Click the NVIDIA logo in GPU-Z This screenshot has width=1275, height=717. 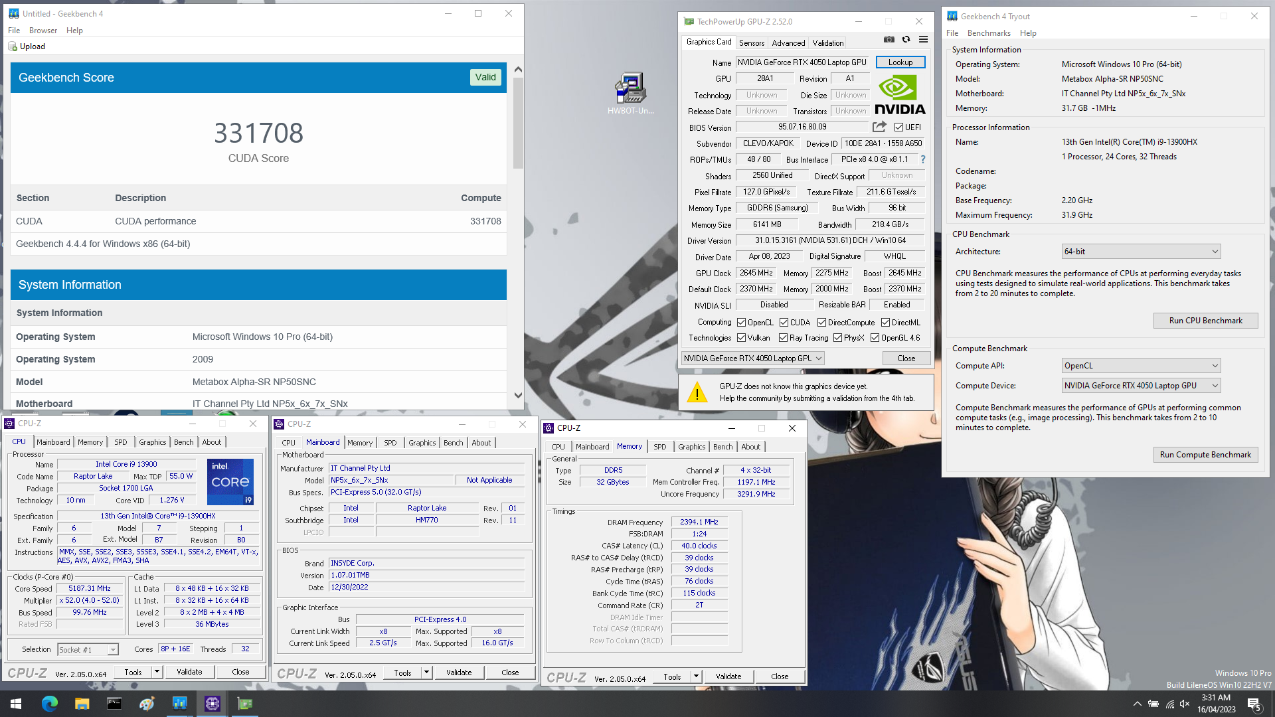900,95
